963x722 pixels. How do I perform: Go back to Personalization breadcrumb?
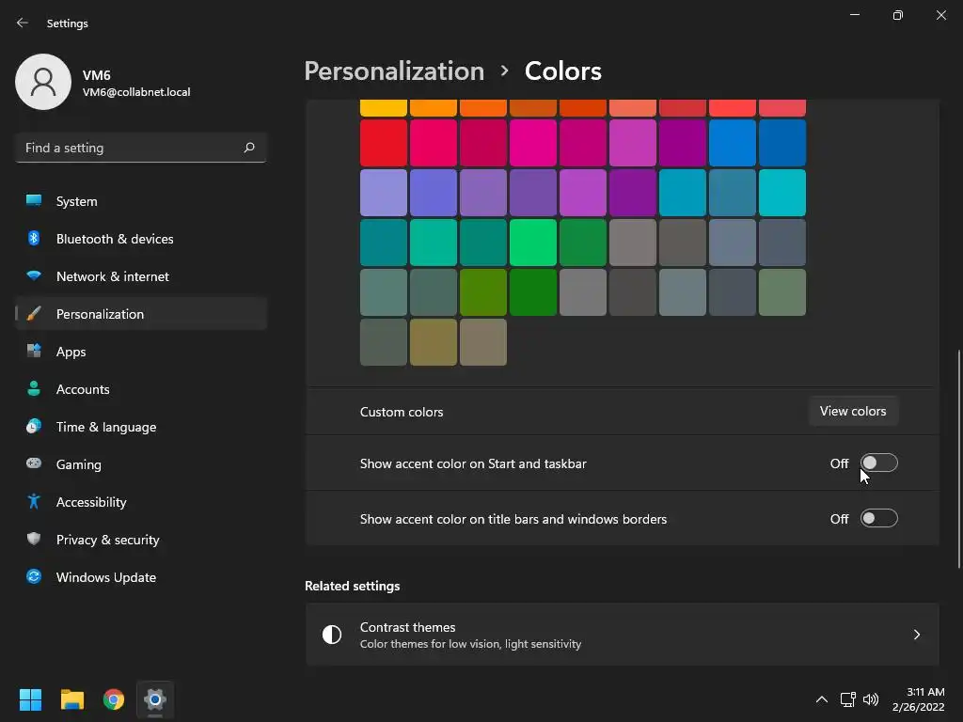pos(394,71)
